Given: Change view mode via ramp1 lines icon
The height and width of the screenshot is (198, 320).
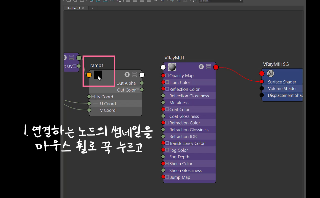Looking at the screenshot, I should (x=134, y=75).
